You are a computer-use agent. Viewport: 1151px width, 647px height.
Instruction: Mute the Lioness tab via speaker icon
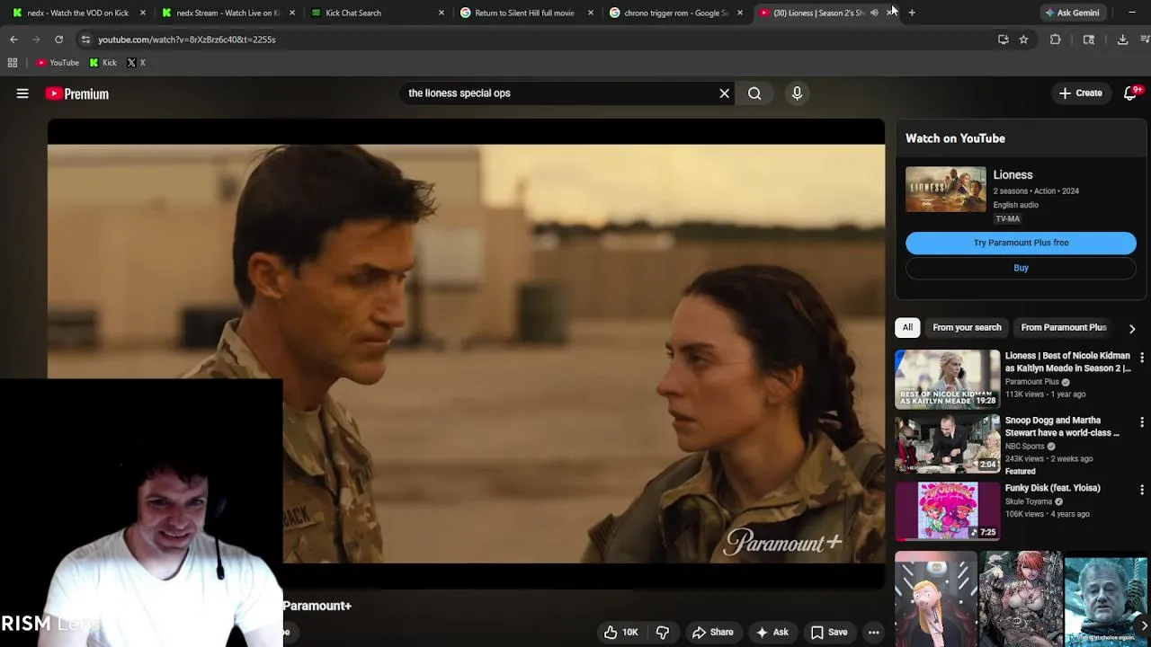coord(874,13)
